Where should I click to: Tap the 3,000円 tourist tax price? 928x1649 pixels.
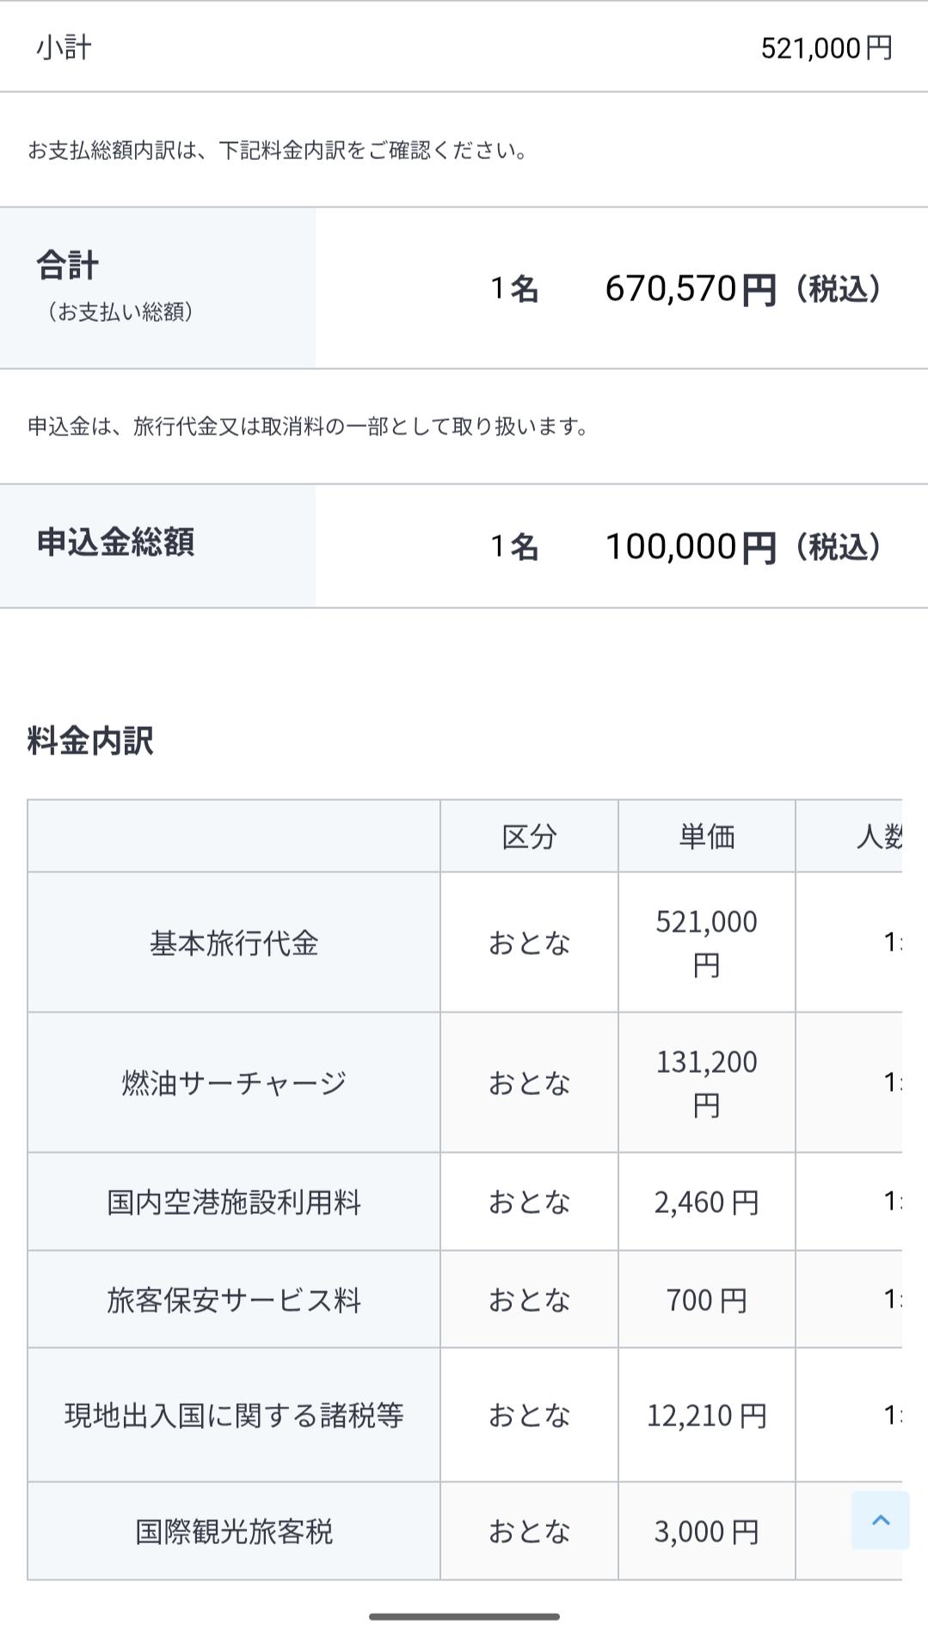coord(707,1531)
